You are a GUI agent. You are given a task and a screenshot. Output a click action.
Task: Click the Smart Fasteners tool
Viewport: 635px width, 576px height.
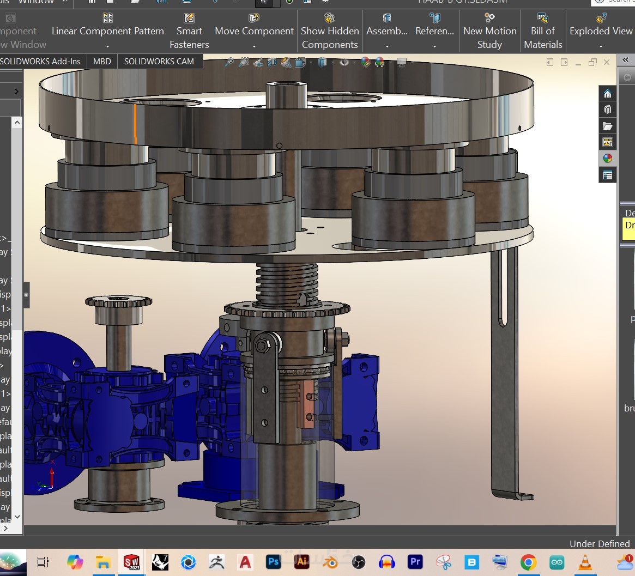[x=189, y=32]
